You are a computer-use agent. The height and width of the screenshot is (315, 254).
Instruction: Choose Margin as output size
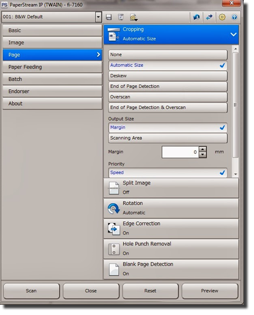(x=168, y=127)
